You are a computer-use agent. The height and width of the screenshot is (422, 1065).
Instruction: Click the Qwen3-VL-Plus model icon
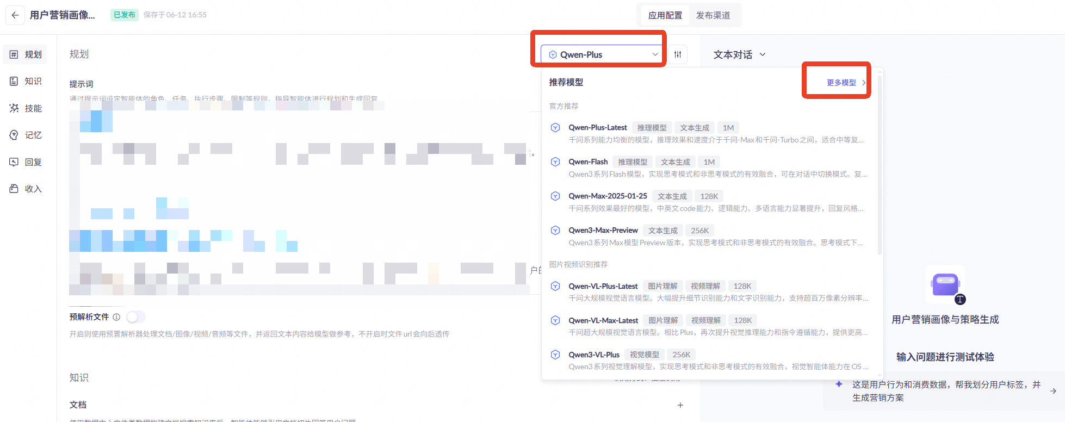tap(555, 355)
